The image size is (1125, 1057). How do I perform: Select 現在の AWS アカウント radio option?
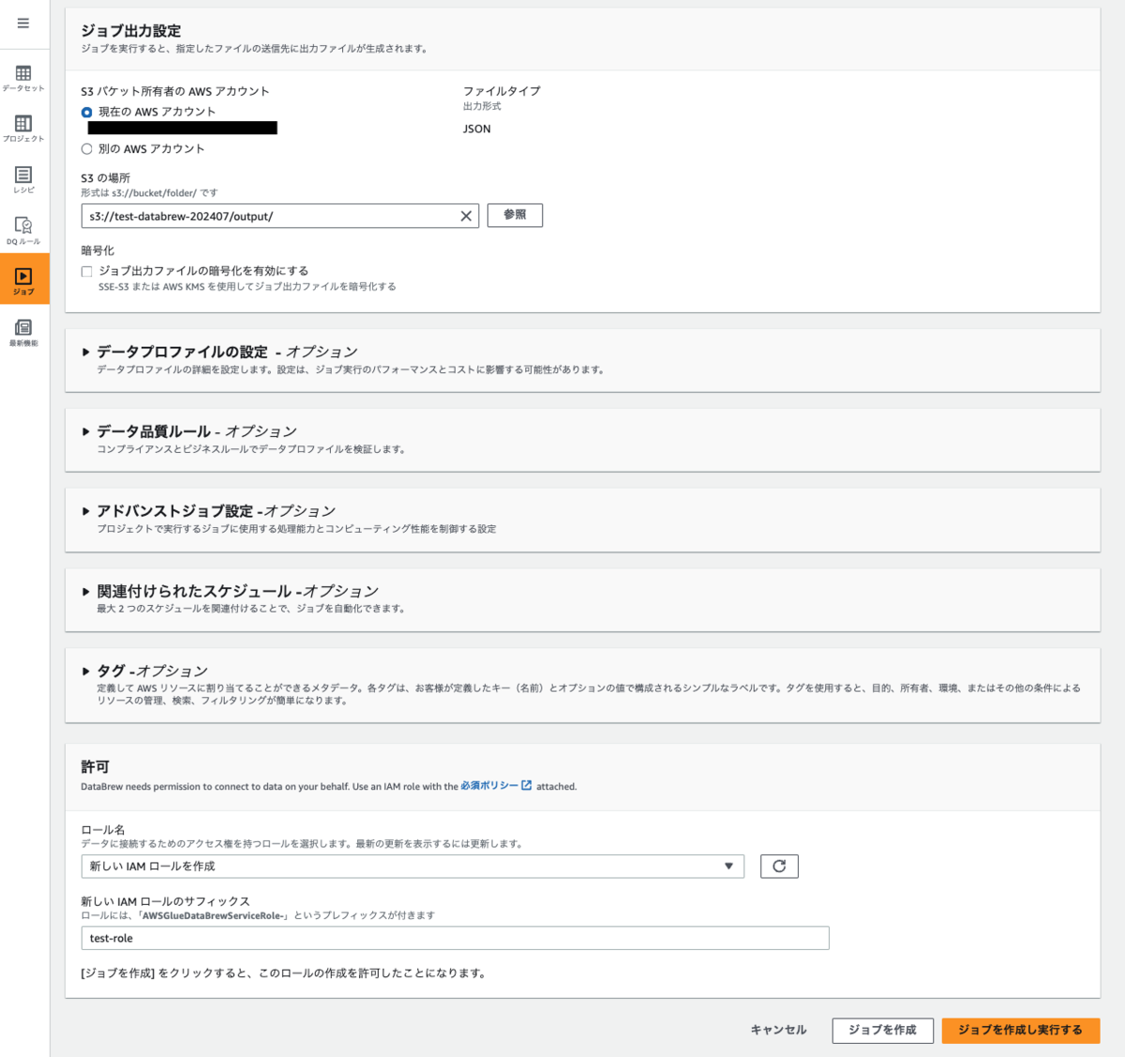[x=86, y=112]
